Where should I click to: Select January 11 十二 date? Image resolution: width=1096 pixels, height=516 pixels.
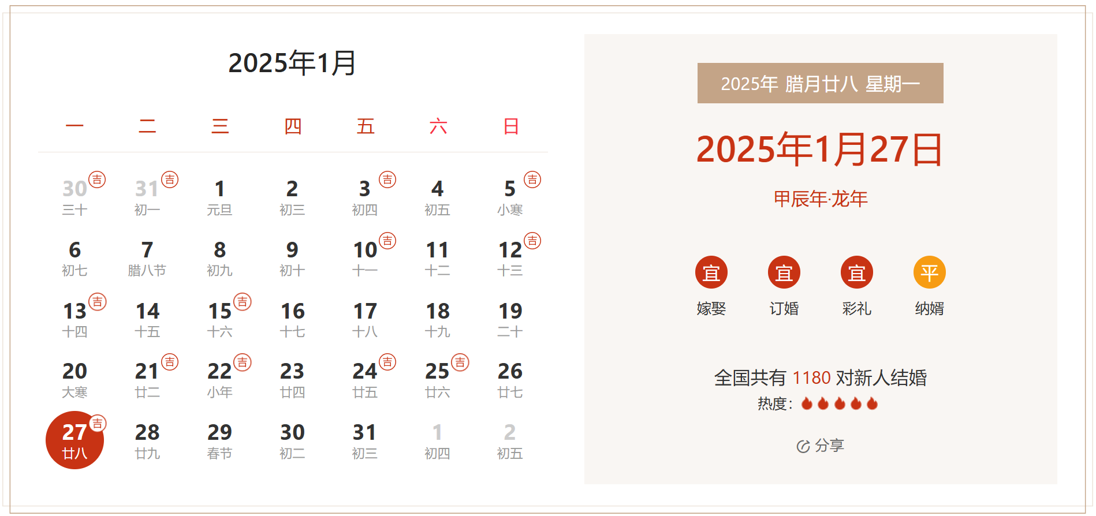437,259
